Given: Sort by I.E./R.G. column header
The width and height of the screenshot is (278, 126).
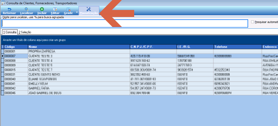Looking at the screenshot, I should click(195, 47).
